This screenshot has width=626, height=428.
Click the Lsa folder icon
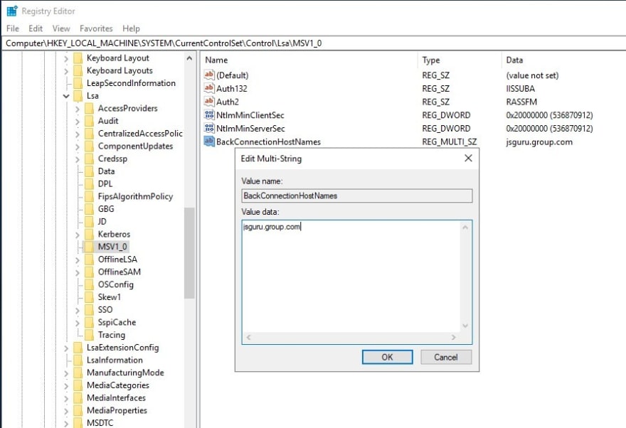pyautogui.click(x=78, y=96)
